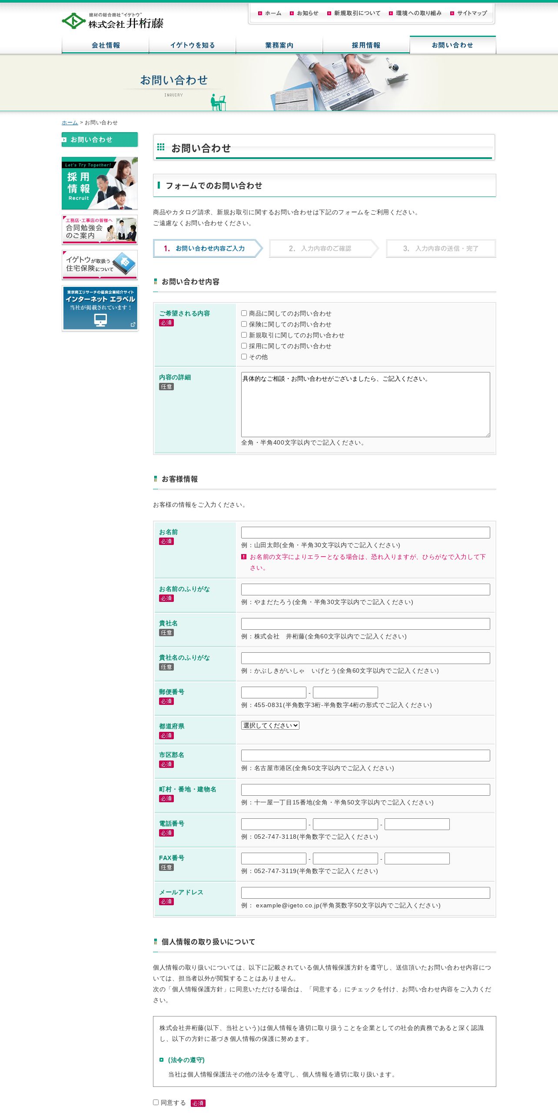Open the ホーム top utility link
This screenshot has width=558, height=1116.
pyautogui.click(x=270, y=13)
